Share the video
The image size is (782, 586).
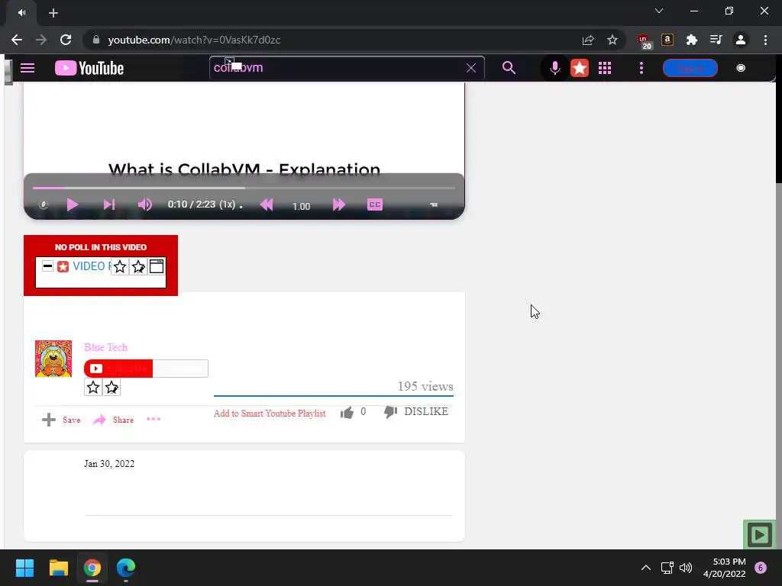pyautogui.click(x=113, y=420)
